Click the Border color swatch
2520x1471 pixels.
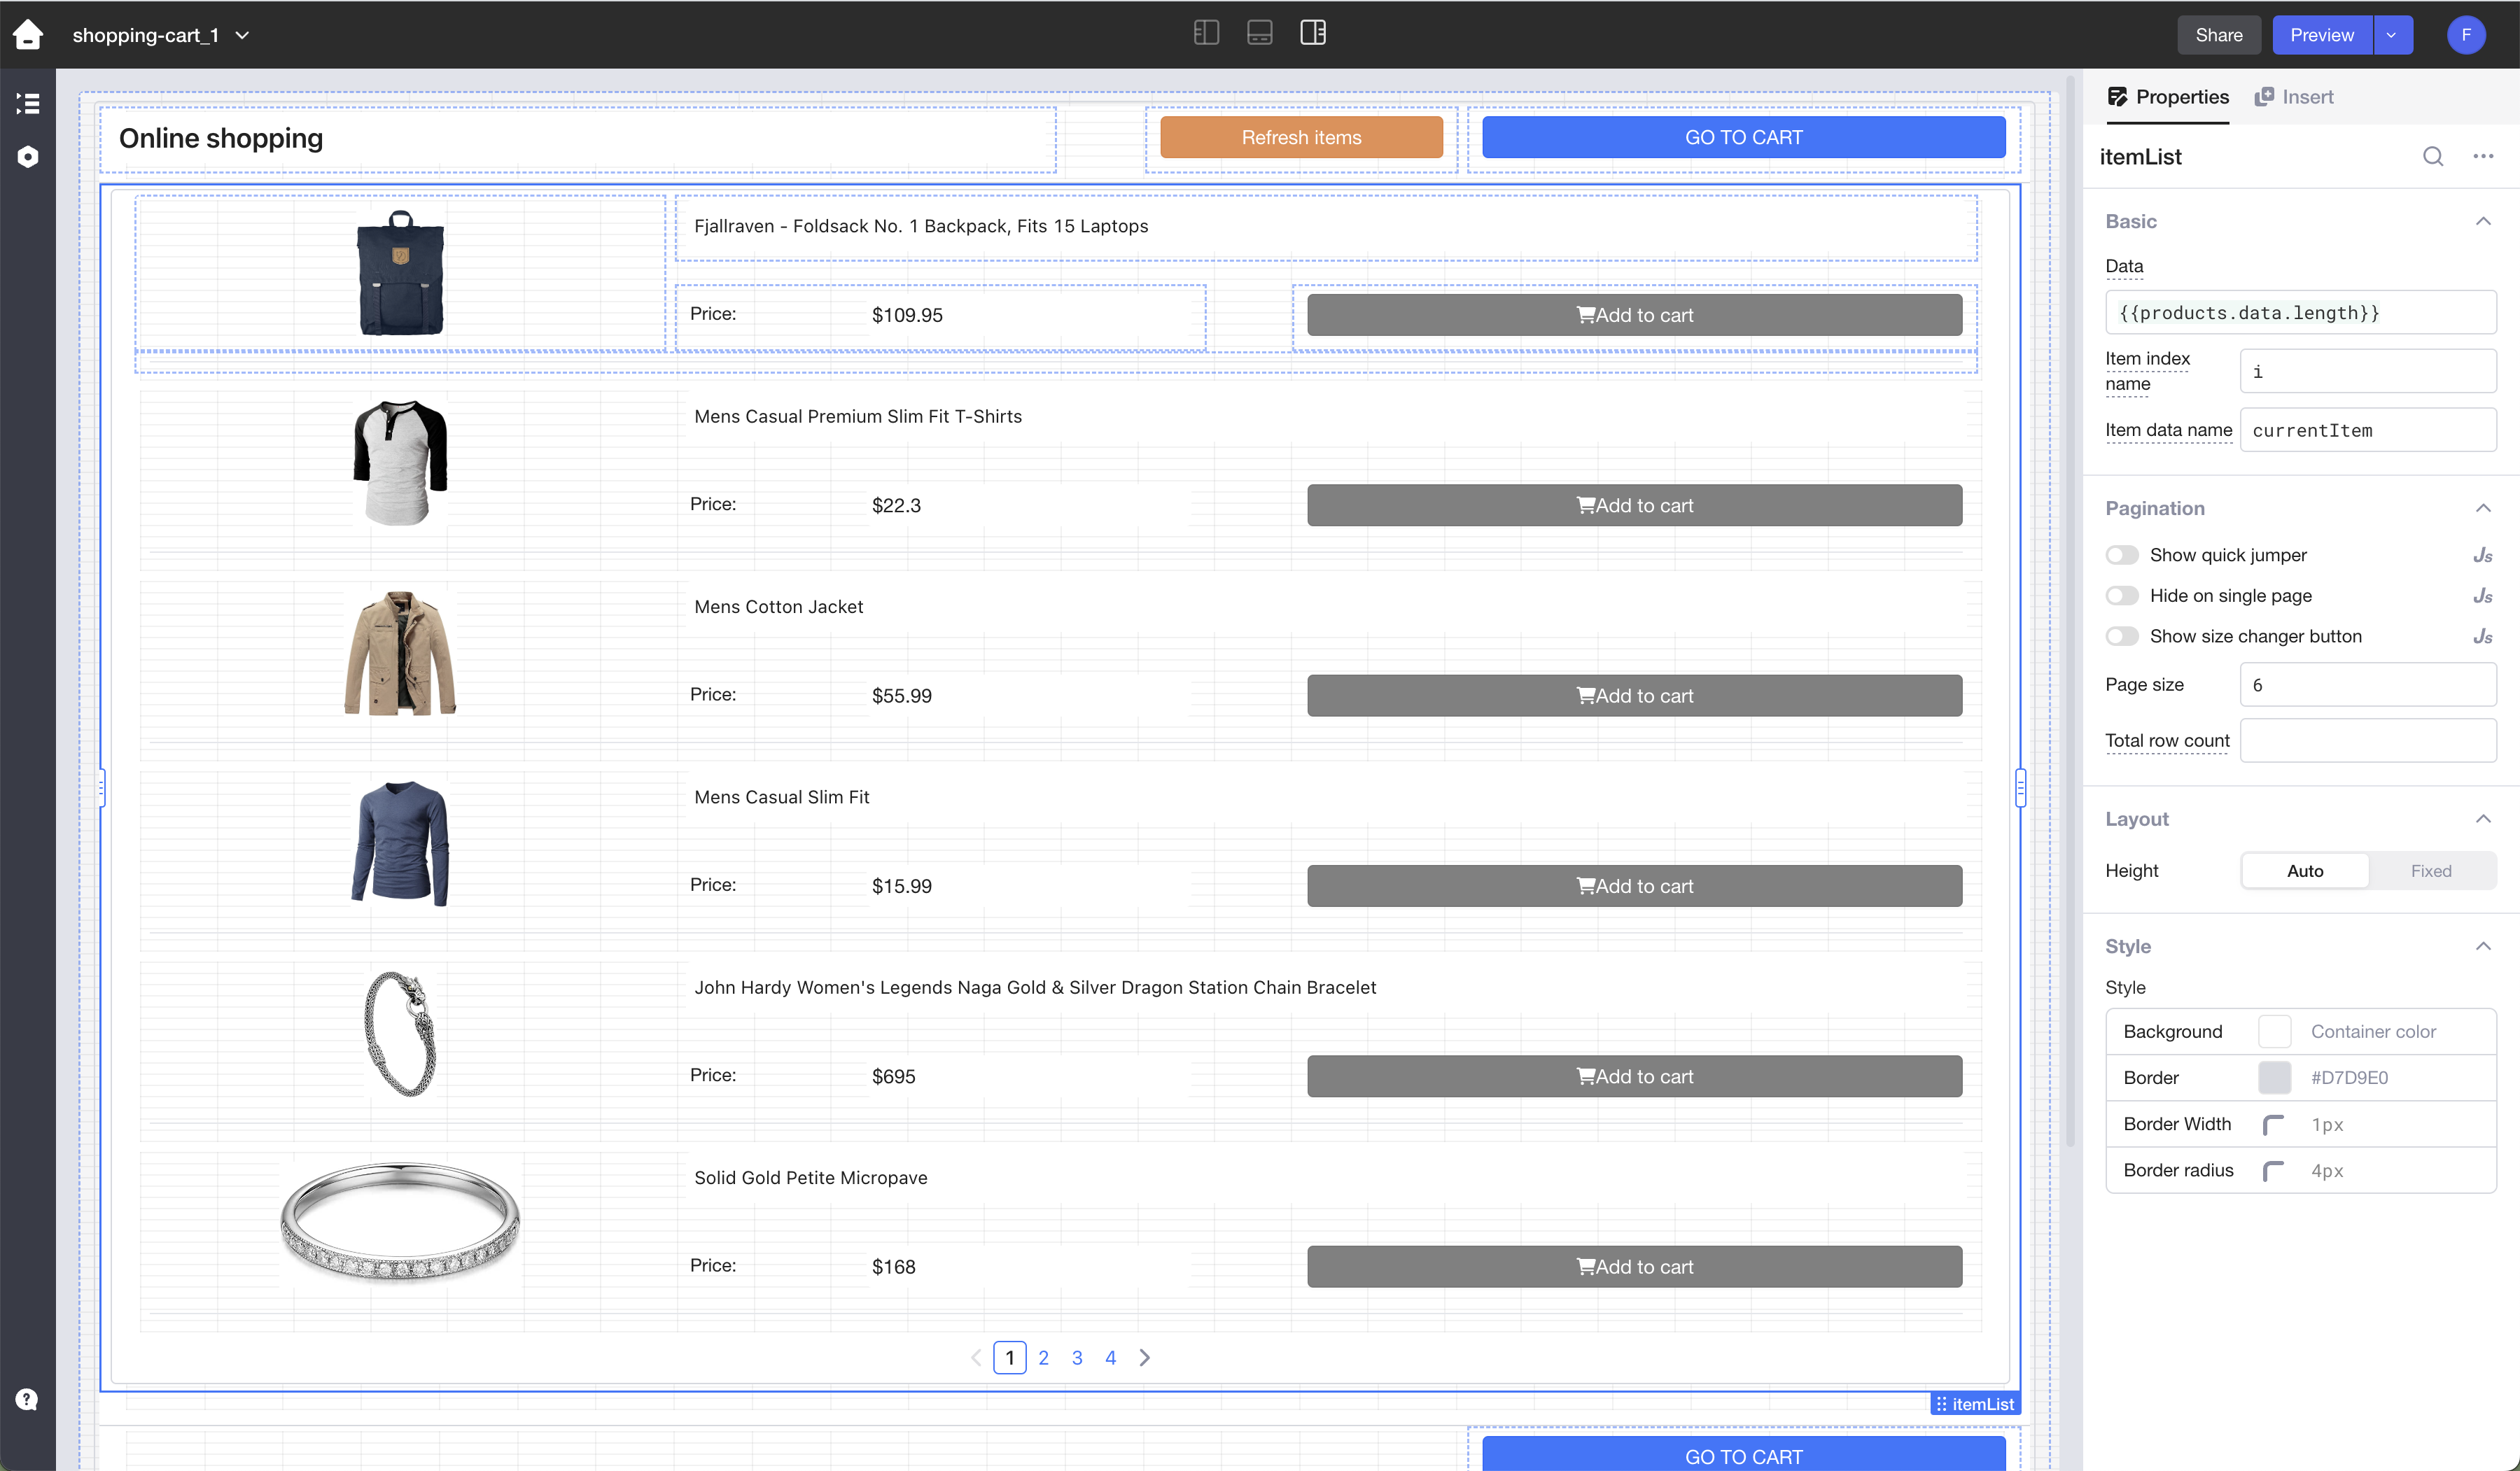coord(2274,1077)
